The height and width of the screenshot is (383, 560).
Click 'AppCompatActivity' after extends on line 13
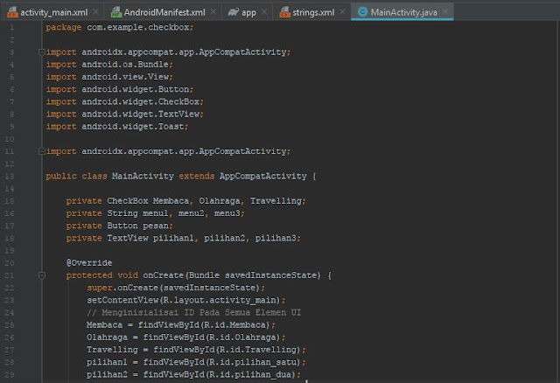262,177
